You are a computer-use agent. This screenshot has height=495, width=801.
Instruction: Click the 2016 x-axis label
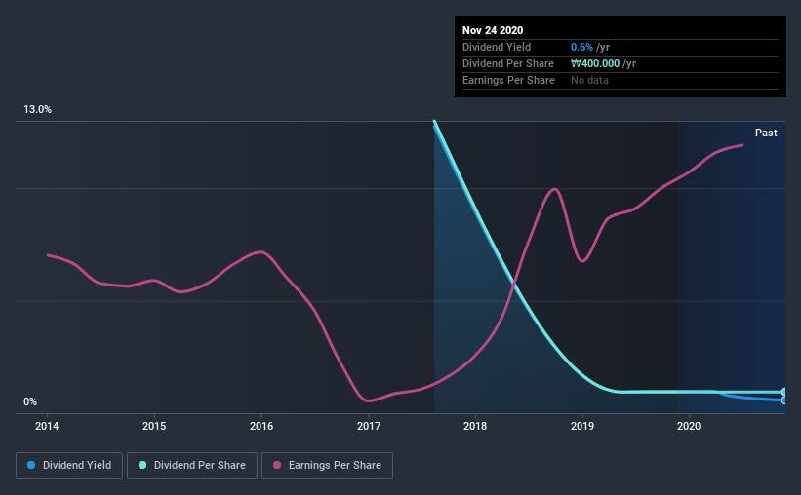pos(261,426)
